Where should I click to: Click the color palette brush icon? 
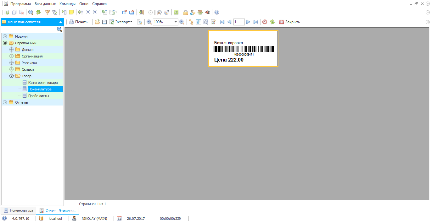[166, 13]
